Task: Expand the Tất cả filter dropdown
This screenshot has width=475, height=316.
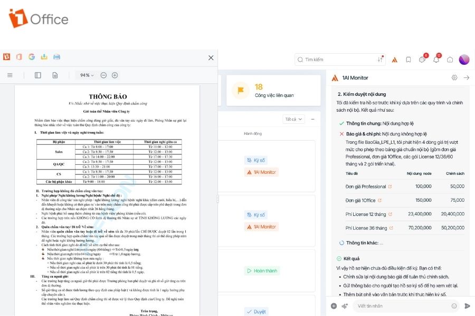Action: 293,119
